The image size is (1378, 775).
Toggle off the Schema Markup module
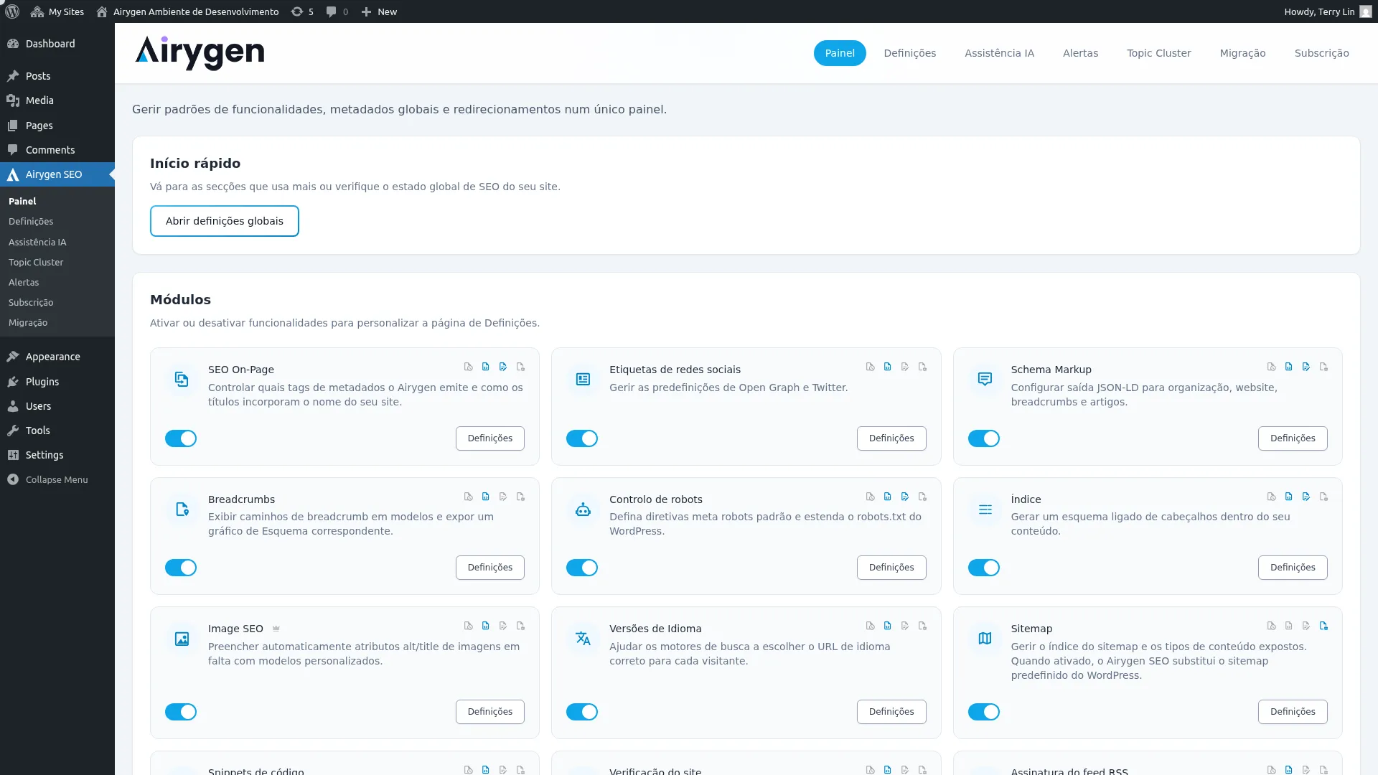point(983,438)
